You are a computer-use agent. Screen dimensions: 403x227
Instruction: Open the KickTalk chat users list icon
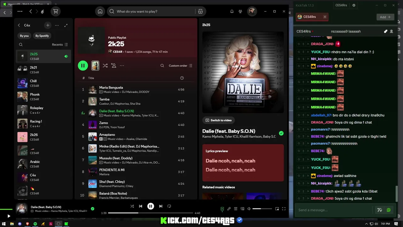coord(391,32)
